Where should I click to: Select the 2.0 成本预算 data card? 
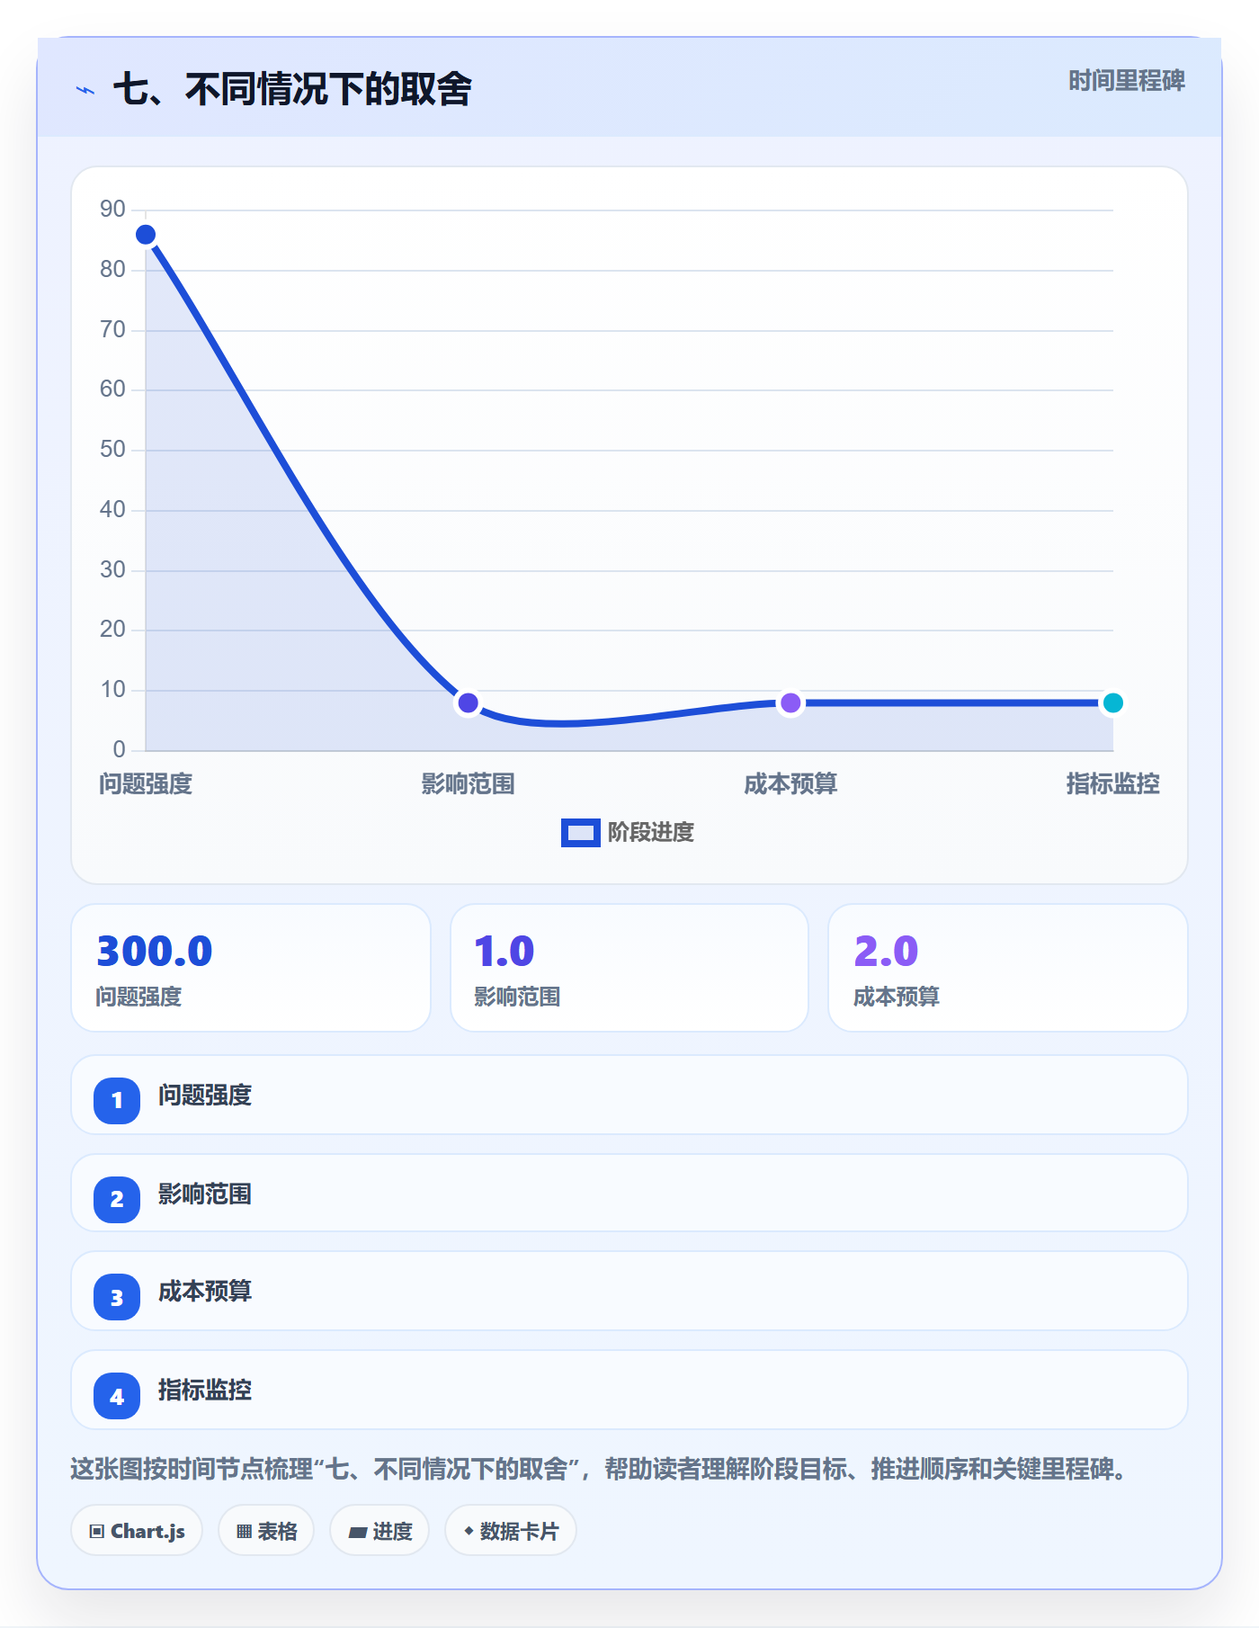(1008, 968)
